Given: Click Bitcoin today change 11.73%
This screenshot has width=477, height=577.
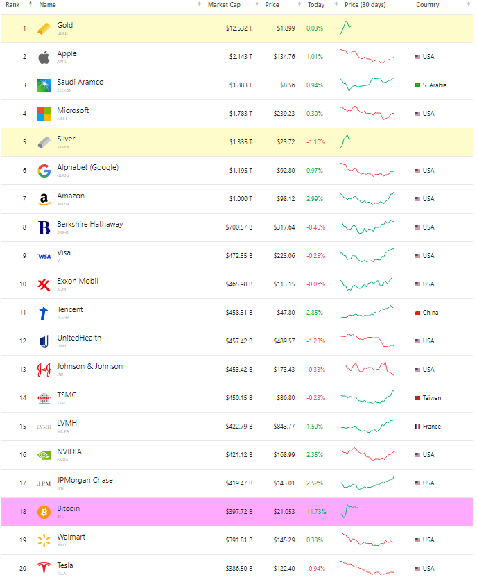Looking at the screenshot, I should click(316, 512).
